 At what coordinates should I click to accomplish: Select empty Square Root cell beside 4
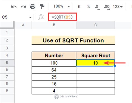[96, 91]
